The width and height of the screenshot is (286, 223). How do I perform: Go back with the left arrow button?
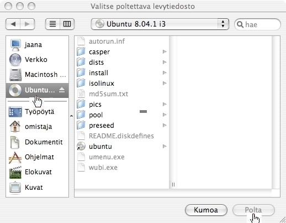coord(13,24)
